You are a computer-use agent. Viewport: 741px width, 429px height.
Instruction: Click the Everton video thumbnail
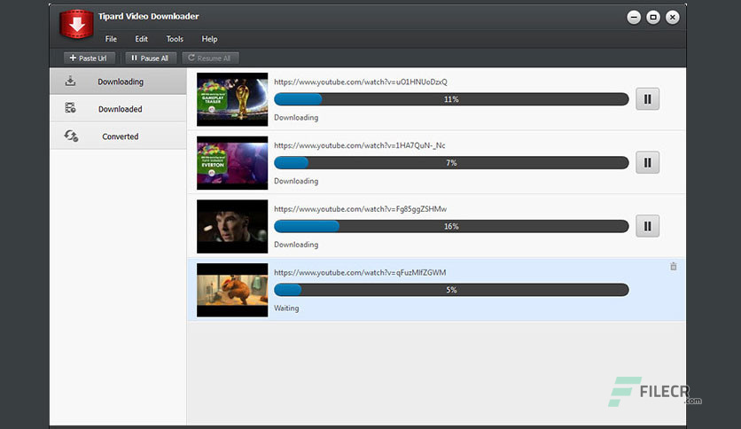tap(232, 163)
